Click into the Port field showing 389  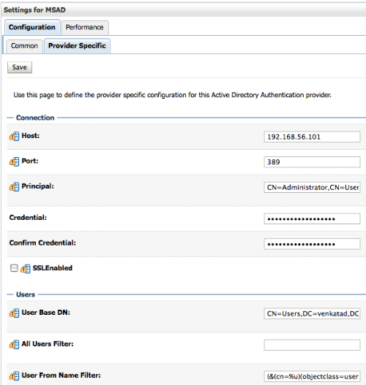click(312, 162)
